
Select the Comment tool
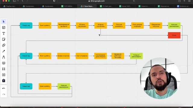tap(4, 63)
